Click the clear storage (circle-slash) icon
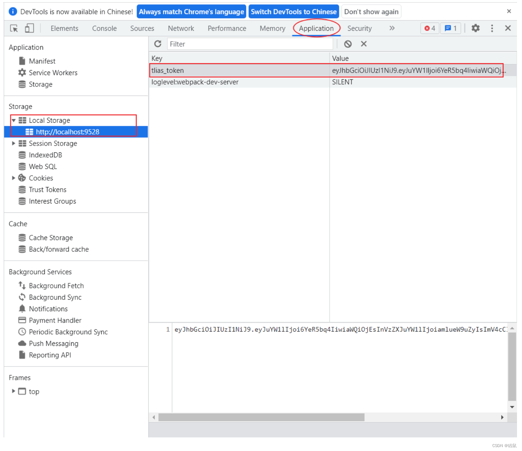The width and height of the screenshot is (522, 451). coord(348,44)
